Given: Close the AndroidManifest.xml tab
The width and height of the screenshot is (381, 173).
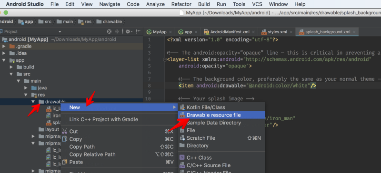Looking at the screenshot, I should pyautogui.click(x=254, y=32).
